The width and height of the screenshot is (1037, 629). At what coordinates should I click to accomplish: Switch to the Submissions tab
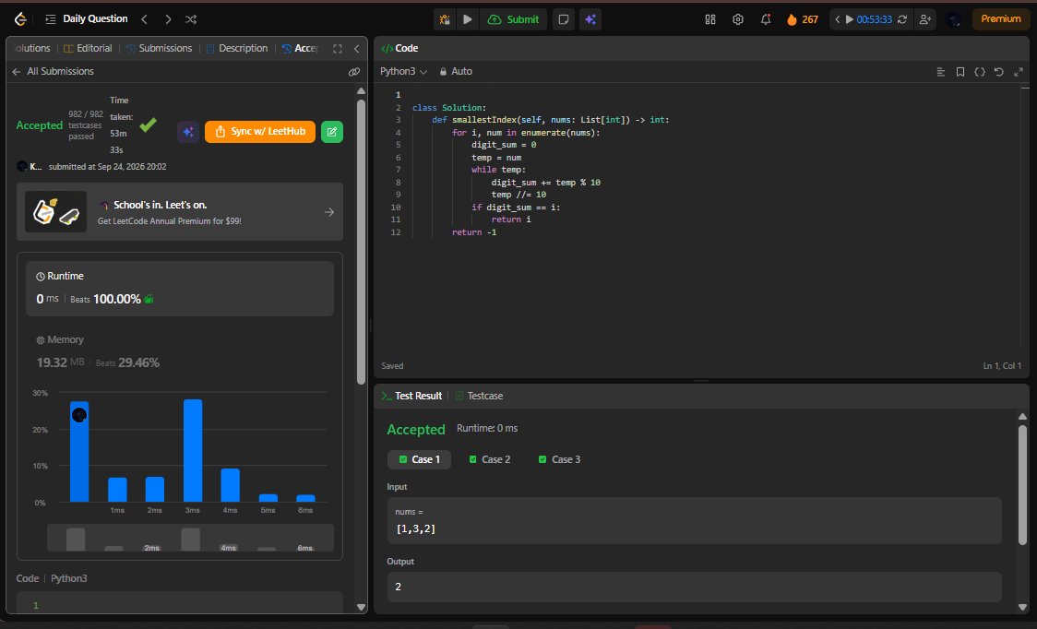[159, 48]
